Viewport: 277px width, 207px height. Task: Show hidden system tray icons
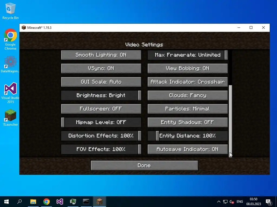(x=219, y=202)
